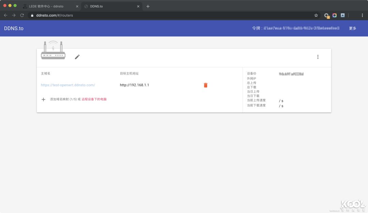Reload the current page
Screen dimensions: 368x213
(22, 15)
